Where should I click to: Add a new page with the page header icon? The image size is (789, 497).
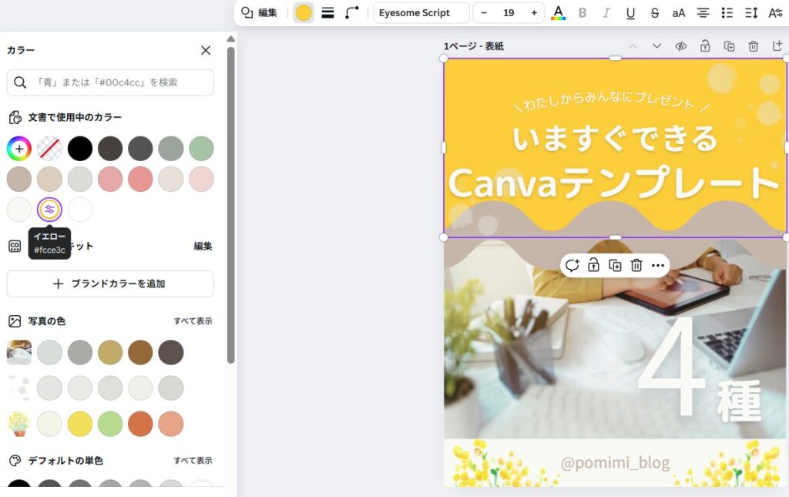point(777,46)
